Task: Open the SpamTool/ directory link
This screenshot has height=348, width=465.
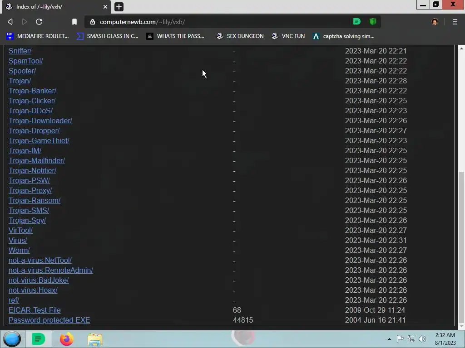Action: tap(26, 61)
